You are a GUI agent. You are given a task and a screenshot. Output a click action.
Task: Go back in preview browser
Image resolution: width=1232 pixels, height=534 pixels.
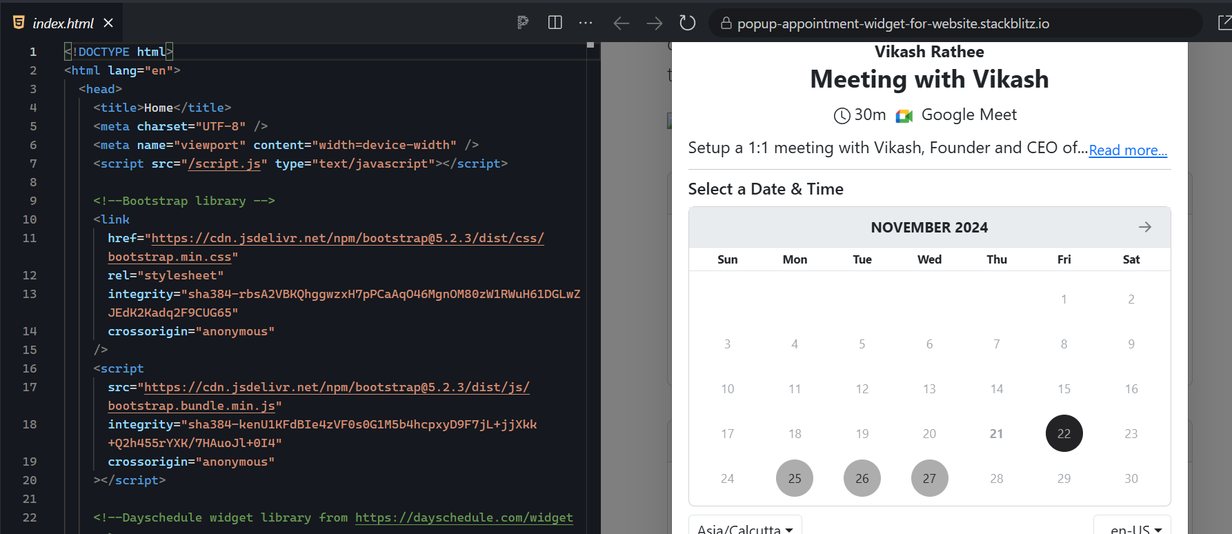click(x=622, y=23)
